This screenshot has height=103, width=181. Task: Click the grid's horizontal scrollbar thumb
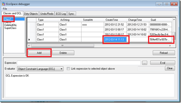(x=63, y=46)
